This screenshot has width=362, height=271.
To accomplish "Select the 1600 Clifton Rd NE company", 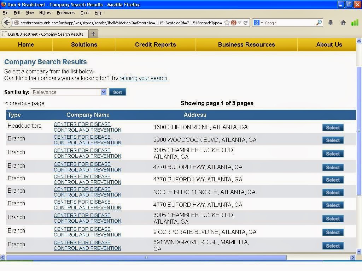I will pos(333,128).
